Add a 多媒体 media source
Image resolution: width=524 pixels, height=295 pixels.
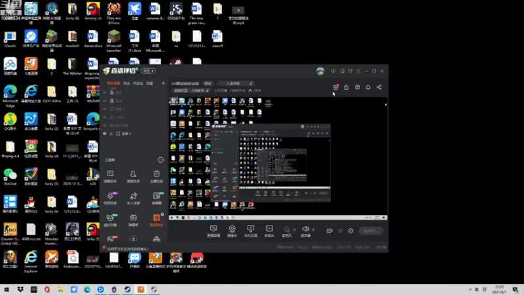pyautogui.click(x=269, y=231)
